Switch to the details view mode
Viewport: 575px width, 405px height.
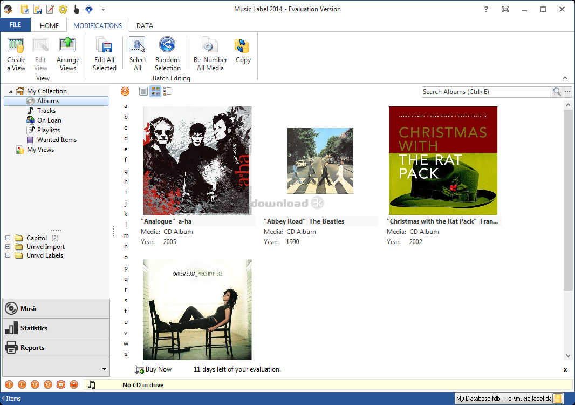tap(167, 92)
